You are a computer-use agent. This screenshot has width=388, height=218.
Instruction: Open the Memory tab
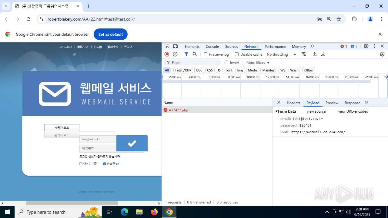point(299,46)
